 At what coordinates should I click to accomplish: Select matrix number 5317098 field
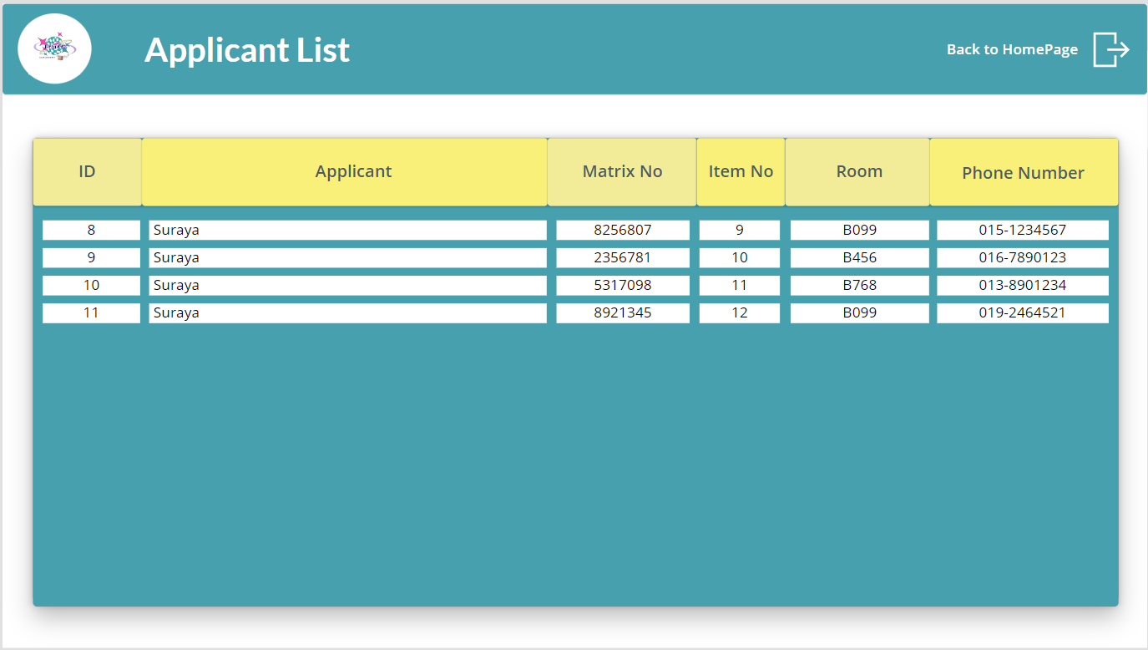pyautogui.click(x=623, y=285)
